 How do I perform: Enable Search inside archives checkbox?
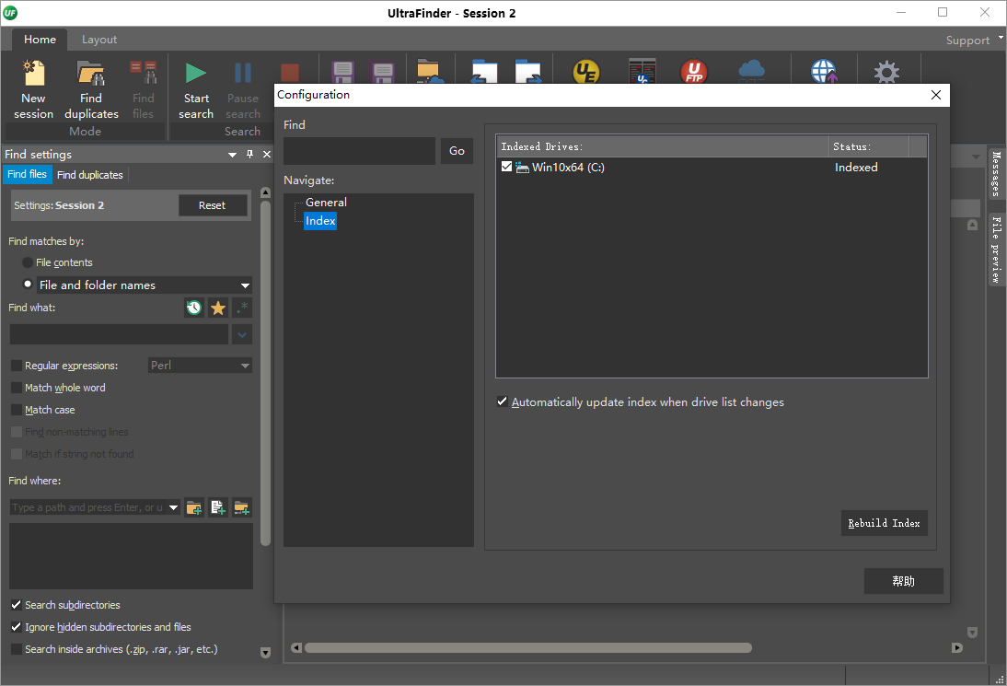coord(17,649)
